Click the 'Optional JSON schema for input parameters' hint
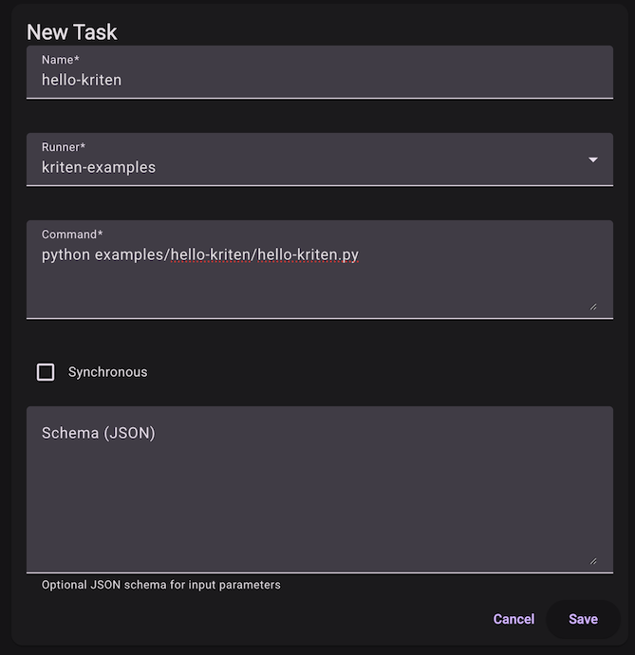Image resolution: width=635 pixels, height=655 pixels. 160,585
